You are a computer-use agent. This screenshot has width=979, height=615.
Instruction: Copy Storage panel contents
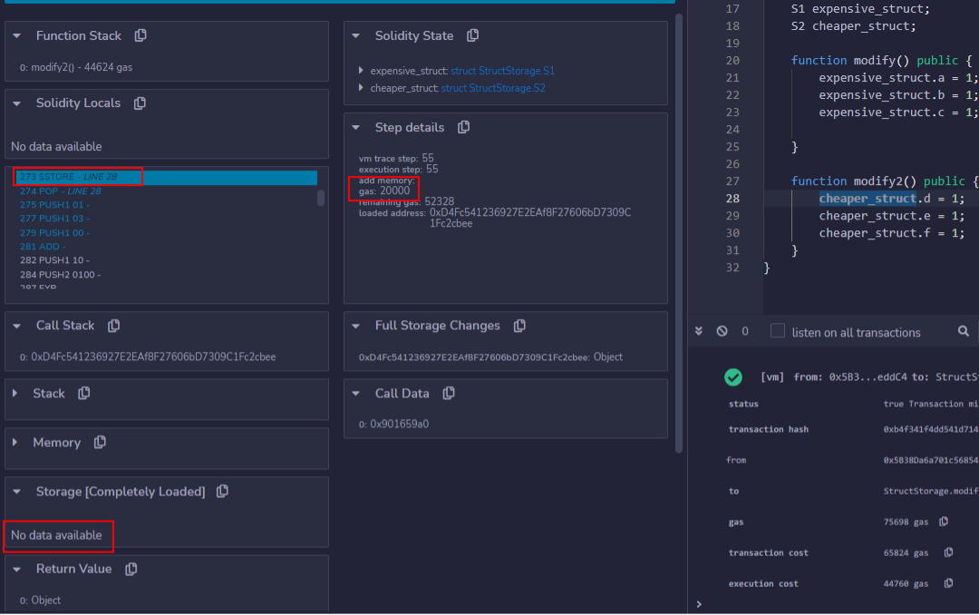pos(222,492)
